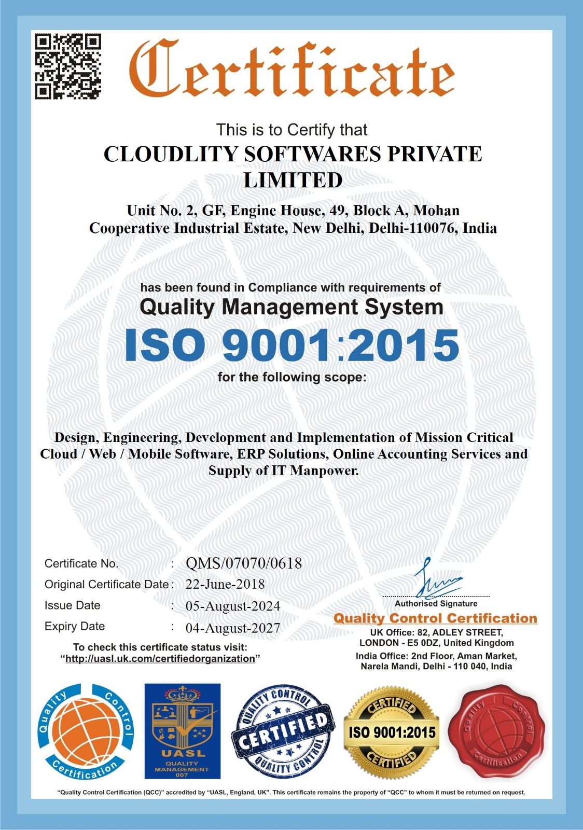Click the QR code on the certificate
The image size is (583, 830).
pyautogui.click(x=67, y=66)
